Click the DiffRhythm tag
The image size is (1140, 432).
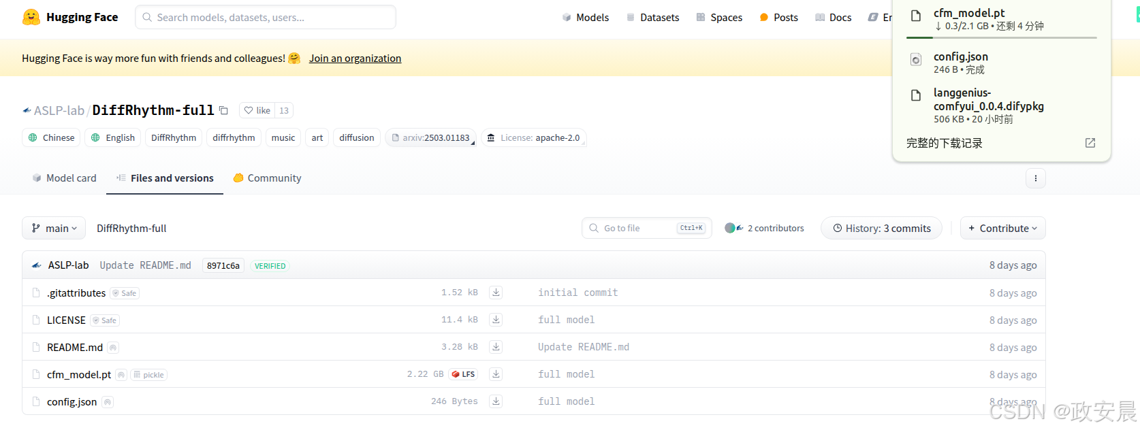[174, 137]
